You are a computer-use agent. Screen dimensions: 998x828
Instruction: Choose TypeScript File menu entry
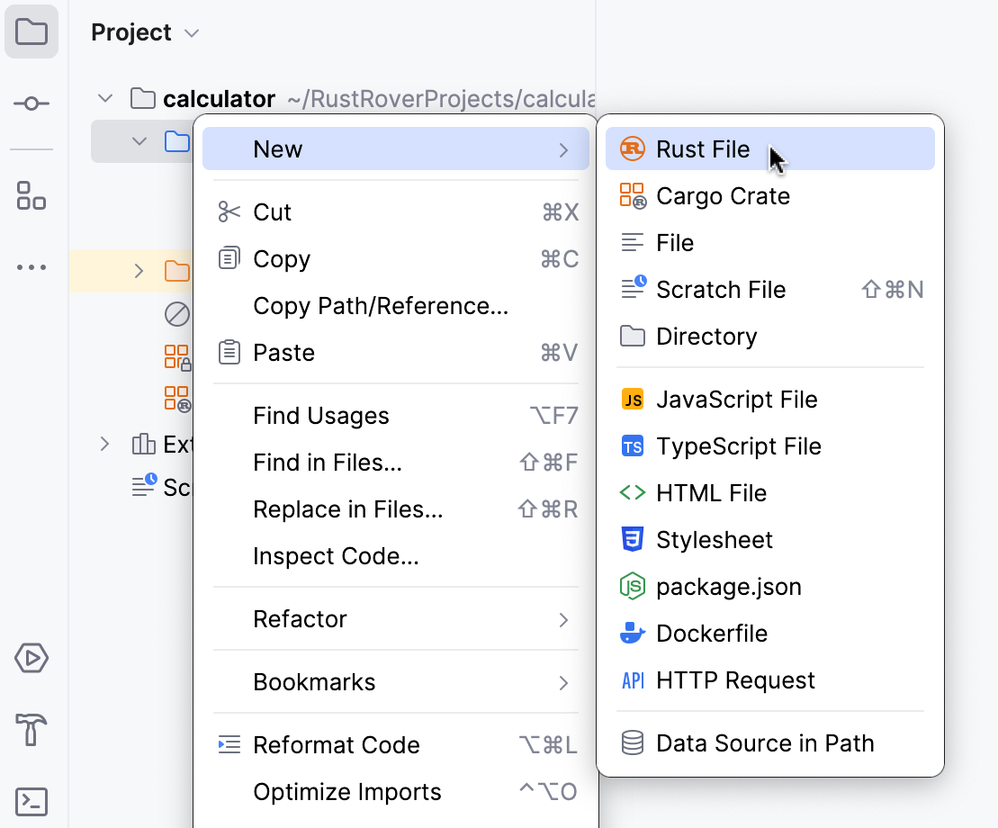coord(770,446)
